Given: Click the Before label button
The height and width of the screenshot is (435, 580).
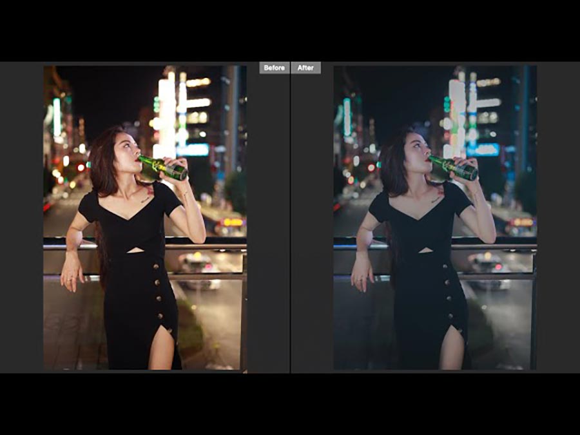Looking at the screenshot, I should click(274, 68).
